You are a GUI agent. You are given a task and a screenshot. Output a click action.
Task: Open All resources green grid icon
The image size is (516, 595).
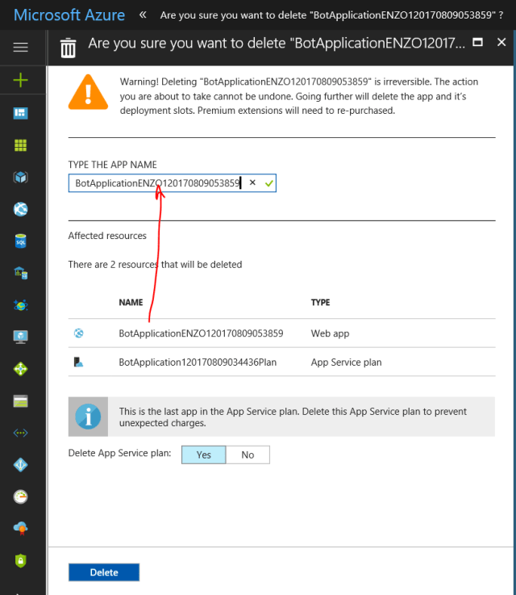point(20,145)
